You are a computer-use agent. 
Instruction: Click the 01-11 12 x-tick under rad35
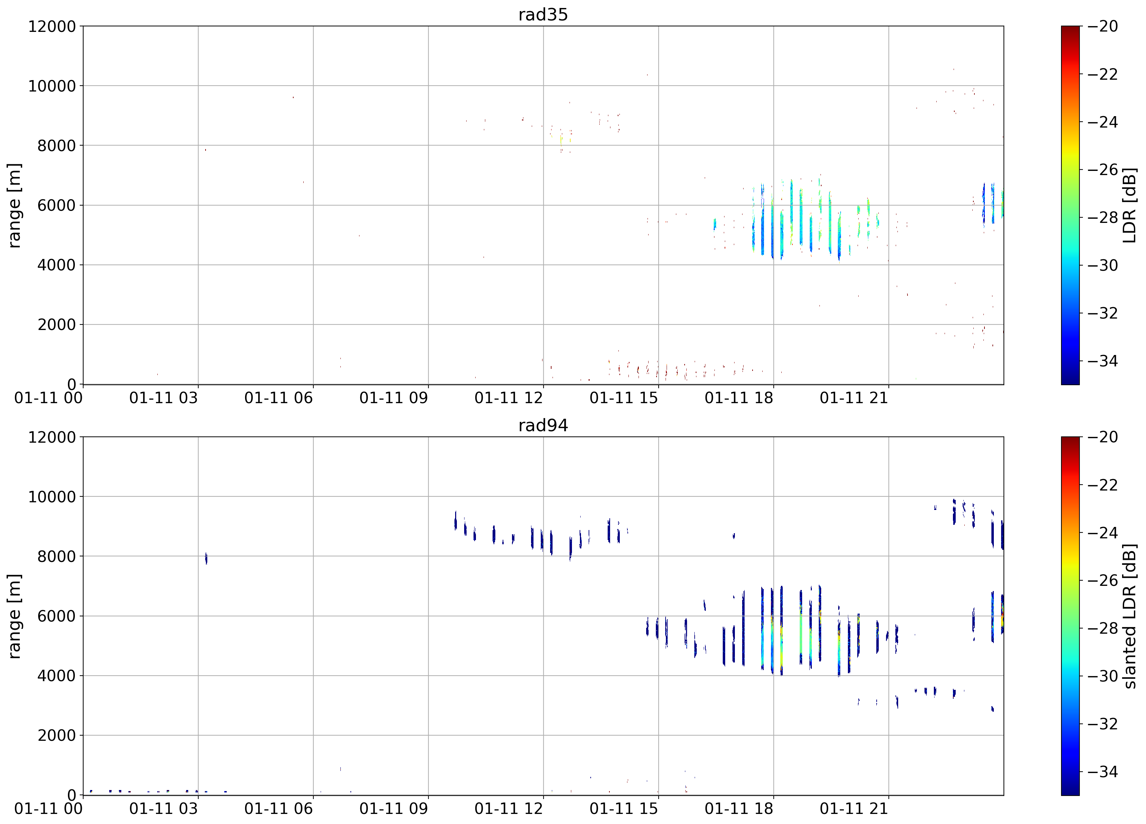click(509, 398)
